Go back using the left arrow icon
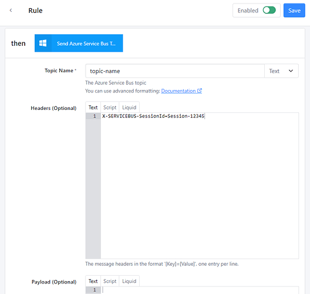 [11, 11]
